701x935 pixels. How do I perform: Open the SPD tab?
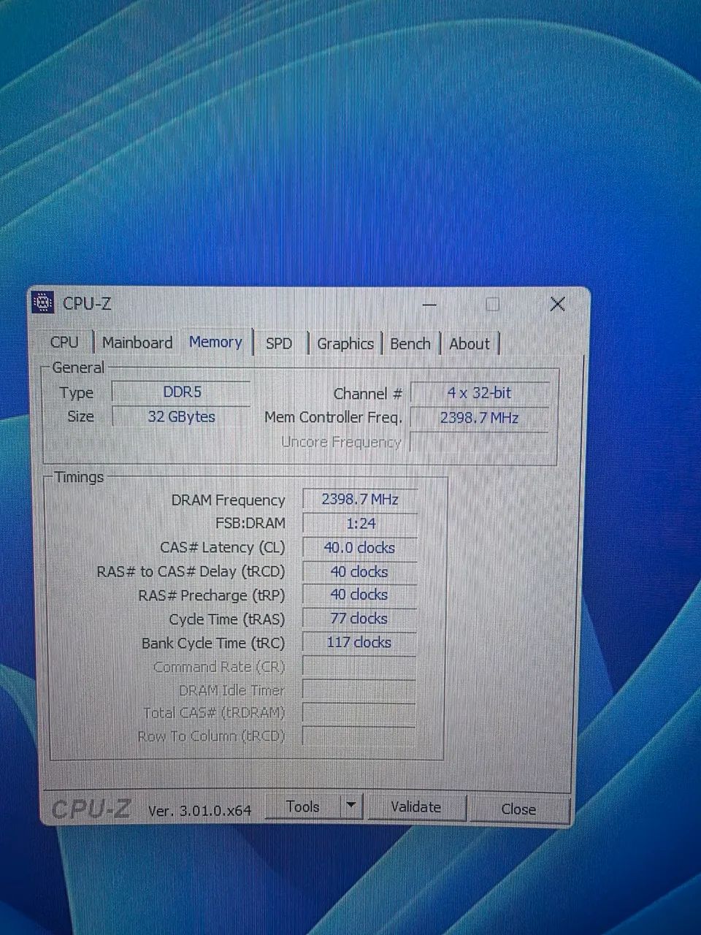pyautogui.click(x=279, y=343)
